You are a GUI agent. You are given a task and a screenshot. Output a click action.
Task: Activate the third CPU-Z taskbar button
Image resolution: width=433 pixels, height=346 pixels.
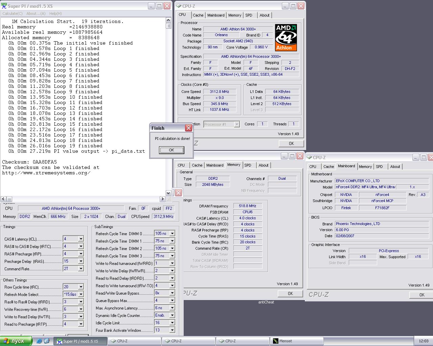click(x=243, y=341)
